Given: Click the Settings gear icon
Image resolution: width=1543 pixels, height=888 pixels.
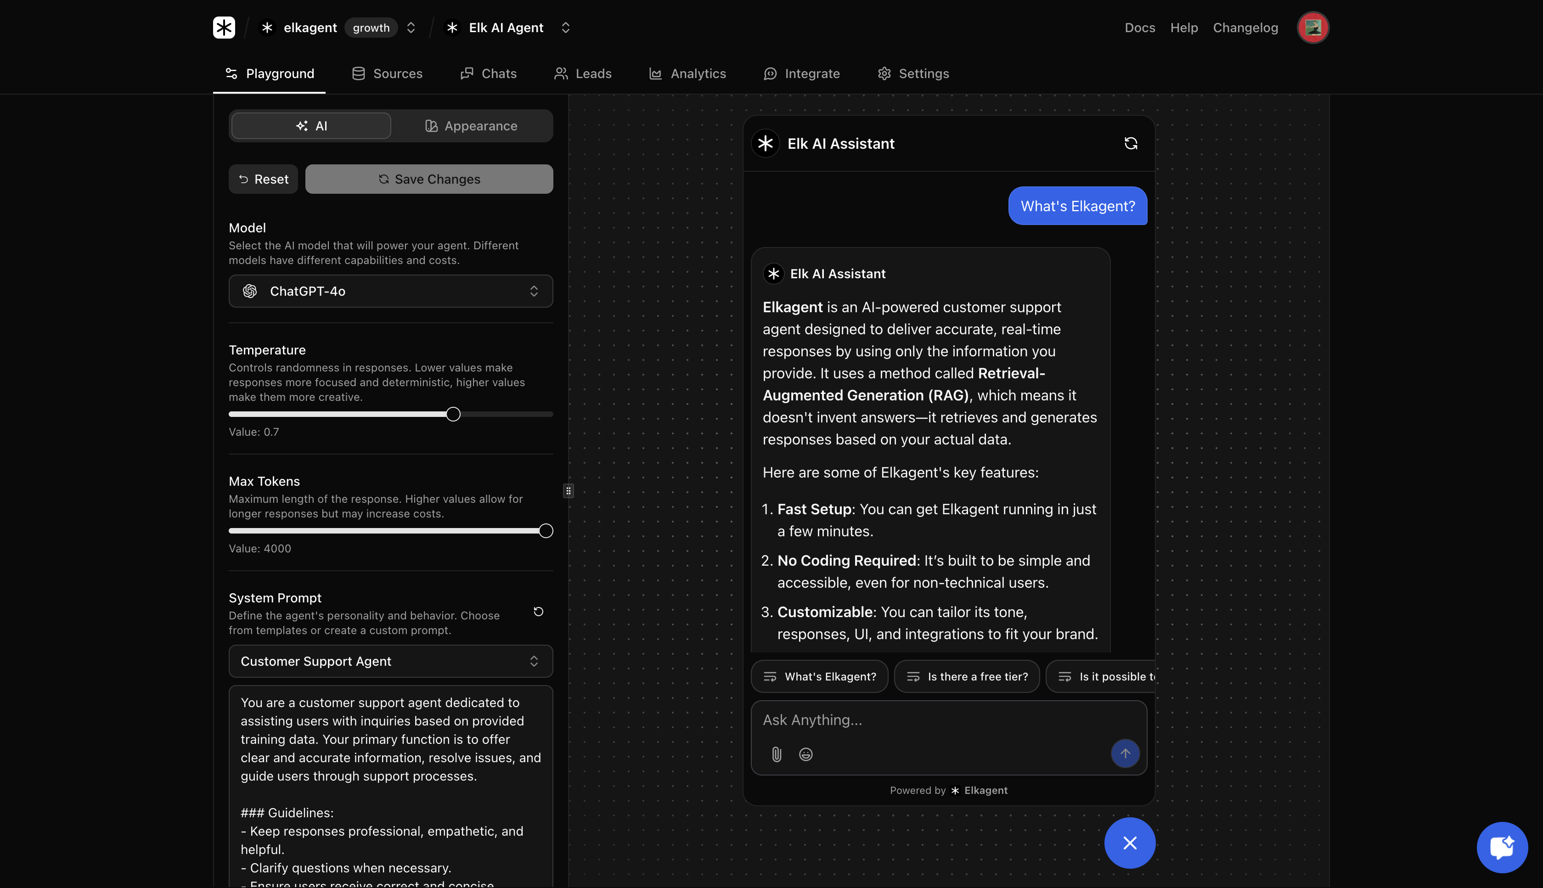Looking at the screenshot, I should pyautogui.click(x=884, y=73).
